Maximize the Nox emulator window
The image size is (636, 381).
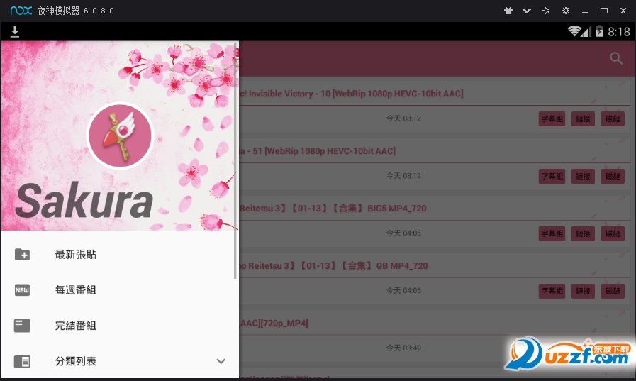(x=604, y=11)
